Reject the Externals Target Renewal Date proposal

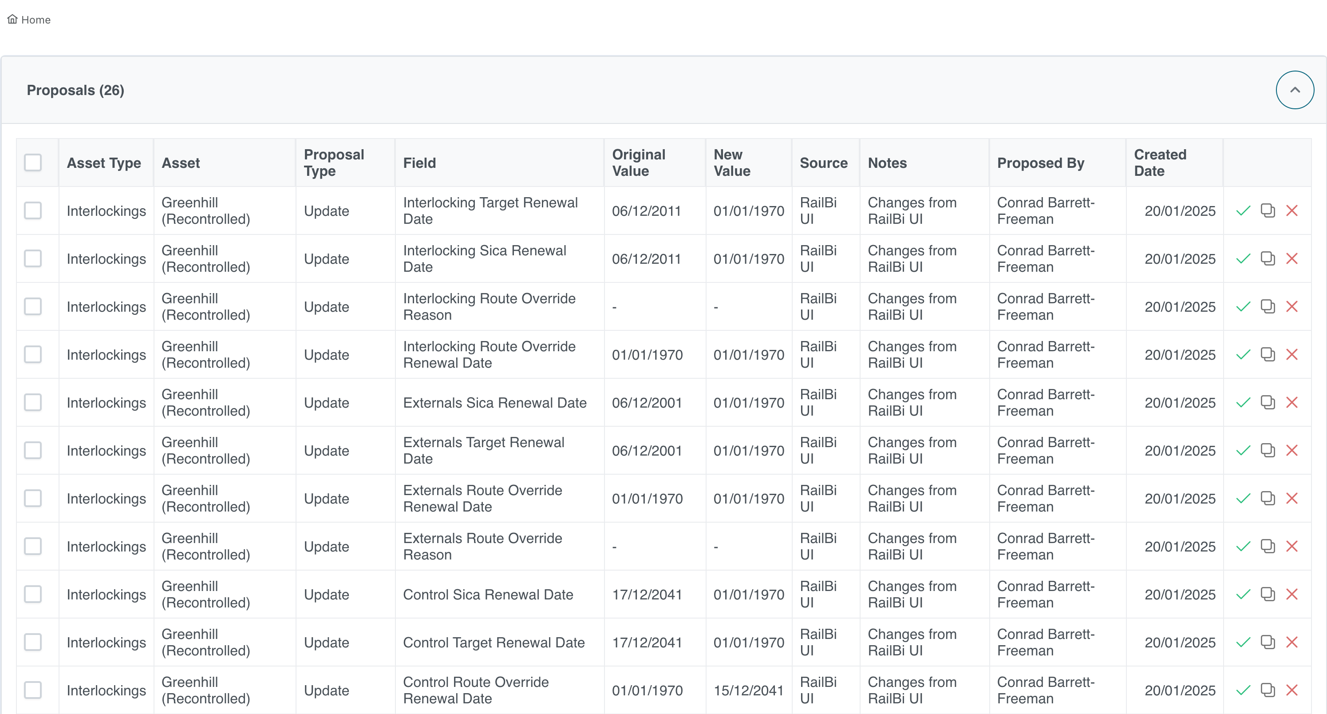point(1291,451)
